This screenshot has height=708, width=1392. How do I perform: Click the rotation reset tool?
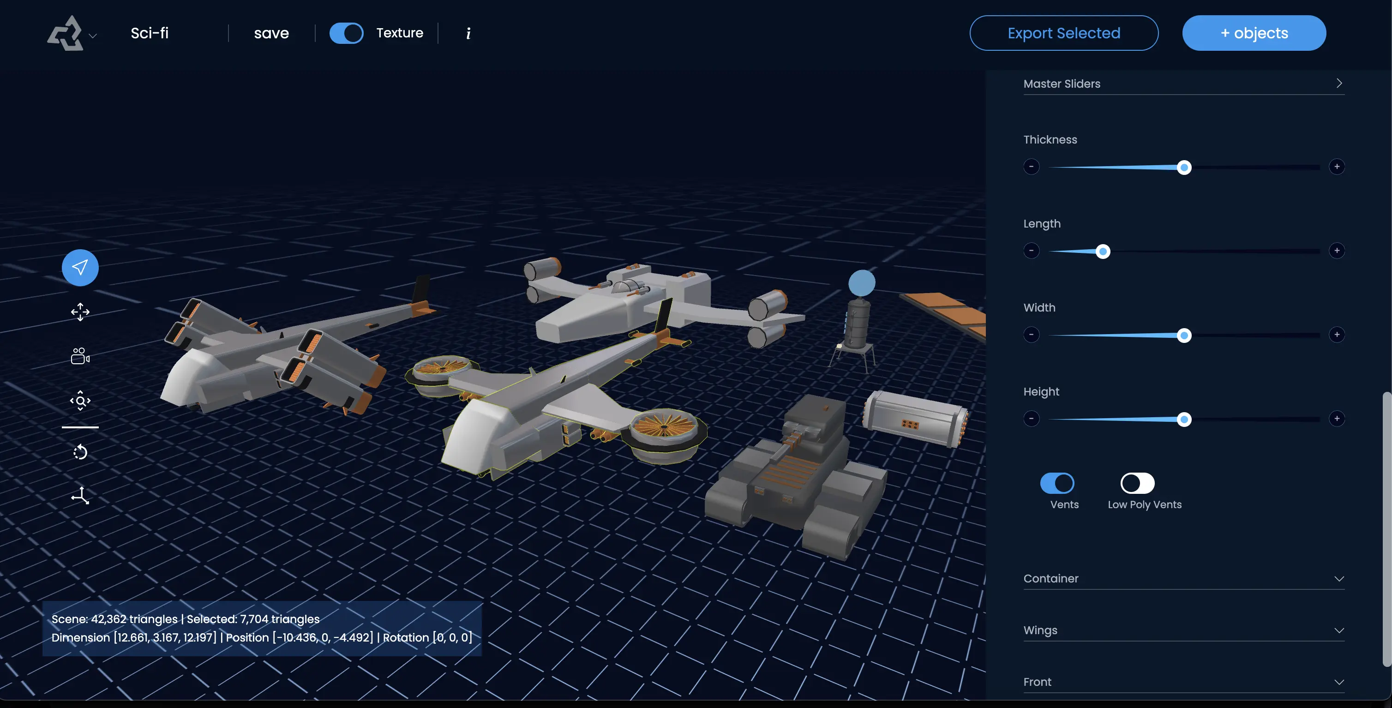pyautogui.click(x=79, y=452)
